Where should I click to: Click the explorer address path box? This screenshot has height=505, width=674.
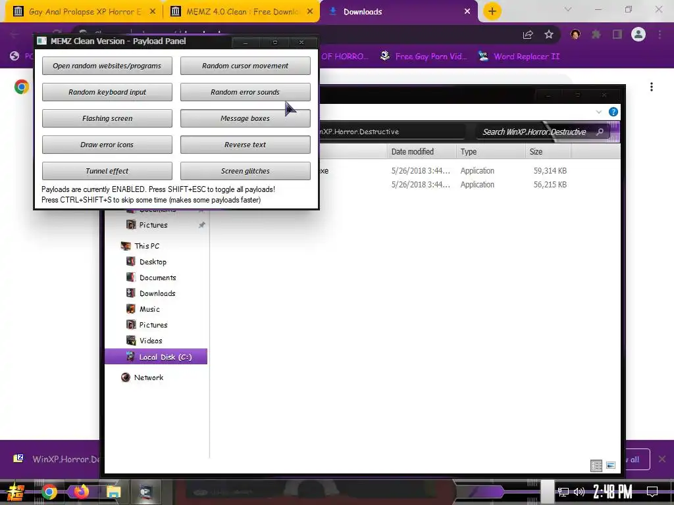click(x=392, y=132)
